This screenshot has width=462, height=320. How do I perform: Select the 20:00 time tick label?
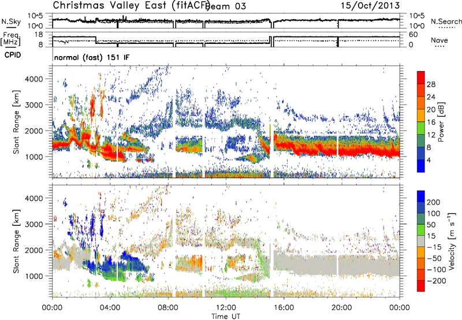[341, 308]
